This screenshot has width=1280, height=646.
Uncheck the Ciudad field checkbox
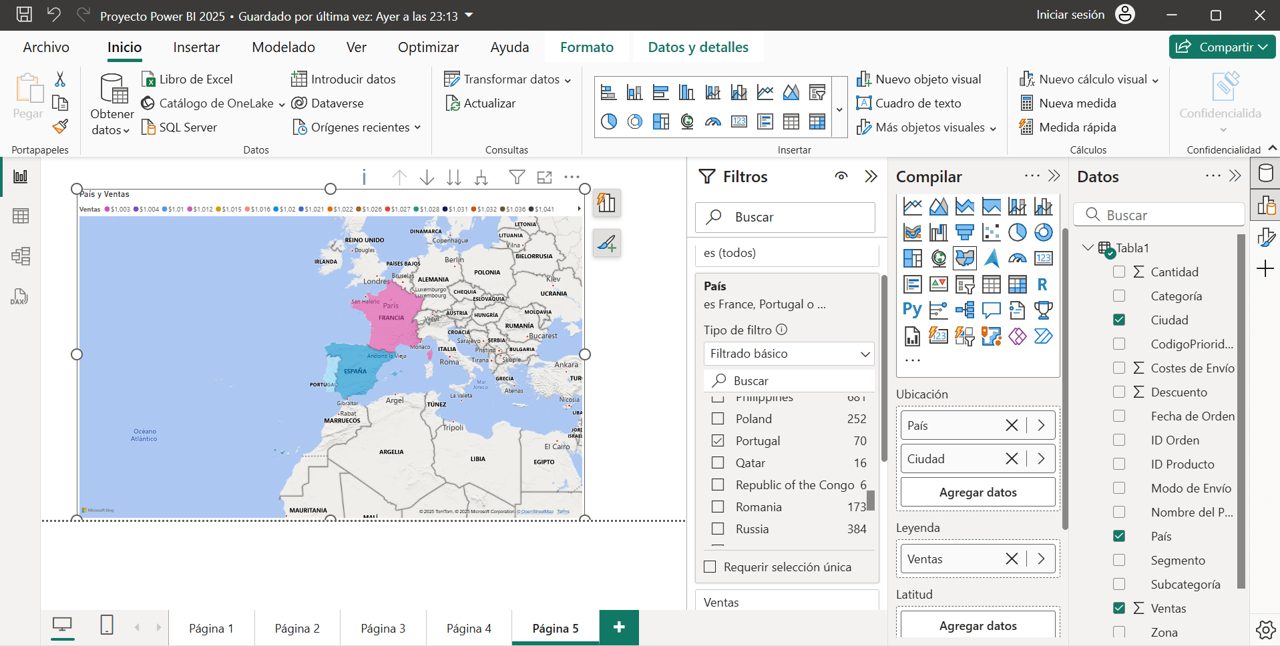1119,320
